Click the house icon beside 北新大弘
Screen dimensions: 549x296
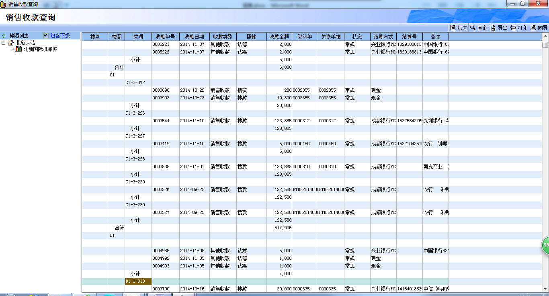(x=11, y=43)
